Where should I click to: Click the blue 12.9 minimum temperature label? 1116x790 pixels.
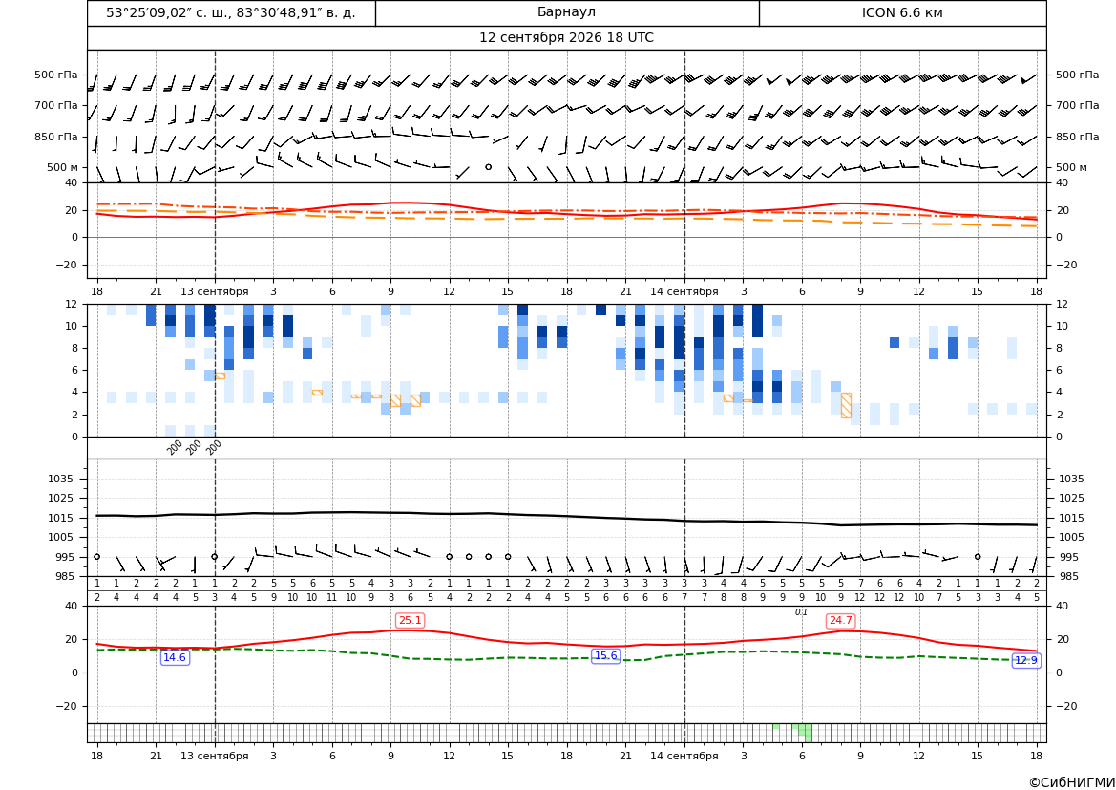1025,660
